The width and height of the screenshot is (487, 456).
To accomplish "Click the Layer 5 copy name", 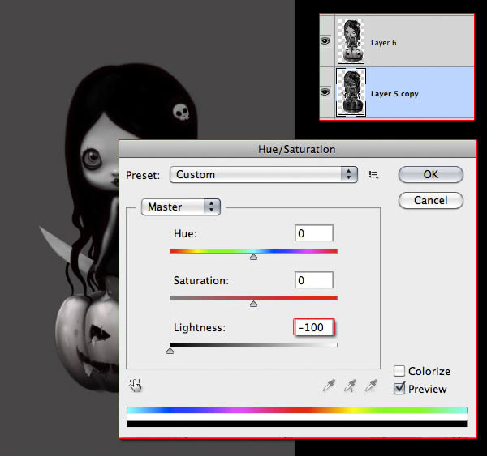I will click(394, 94).
